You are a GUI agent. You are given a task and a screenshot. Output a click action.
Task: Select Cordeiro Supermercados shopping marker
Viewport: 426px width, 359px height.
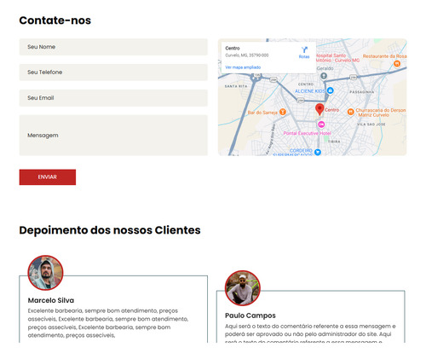[x=318, y=152]
